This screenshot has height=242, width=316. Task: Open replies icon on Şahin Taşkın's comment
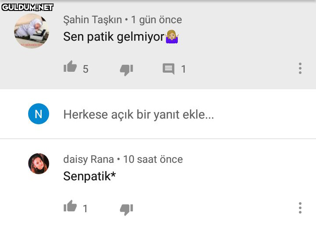pyautogui.click(x=169, y=69)
